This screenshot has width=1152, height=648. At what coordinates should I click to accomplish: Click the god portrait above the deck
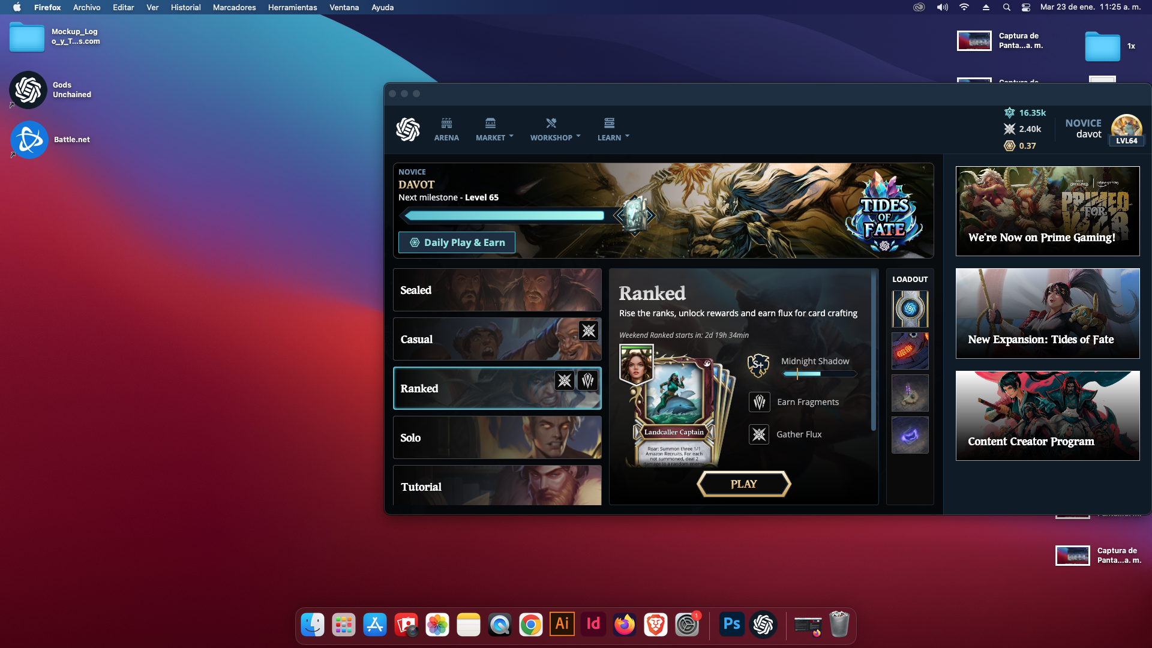(x=636, y=364)
